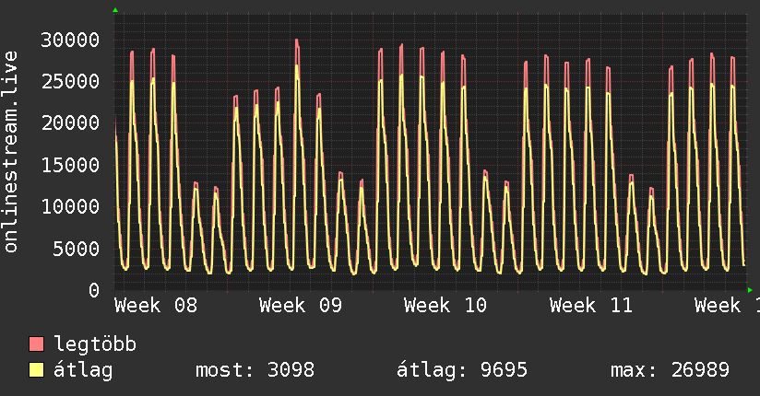The image size is (760, 396).
Task: Click the most: 3098 statistic
Action: pyautogui.click(x=255, y=370)
